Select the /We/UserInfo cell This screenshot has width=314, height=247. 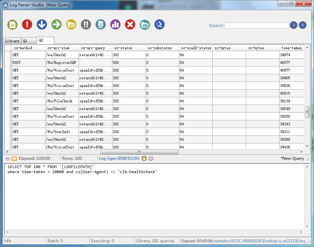[x=62, y=132]
